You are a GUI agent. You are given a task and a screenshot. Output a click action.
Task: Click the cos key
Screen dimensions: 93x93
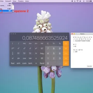pos(24,58)
